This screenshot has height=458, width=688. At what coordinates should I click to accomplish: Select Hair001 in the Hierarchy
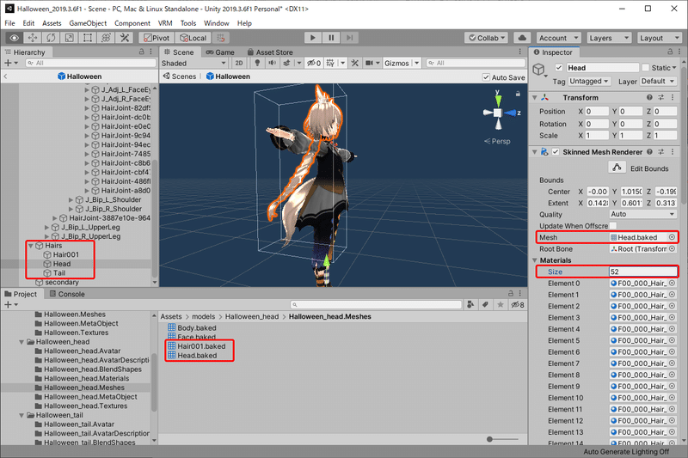click(66, 254)
